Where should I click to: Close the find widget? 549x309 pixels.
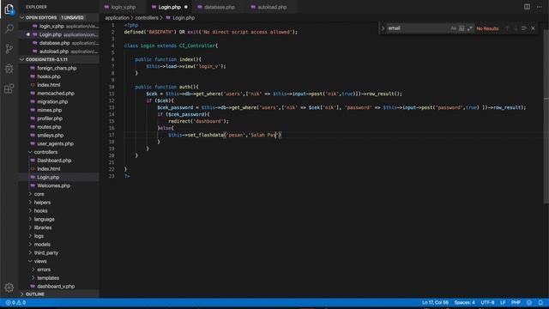[533, 28]
